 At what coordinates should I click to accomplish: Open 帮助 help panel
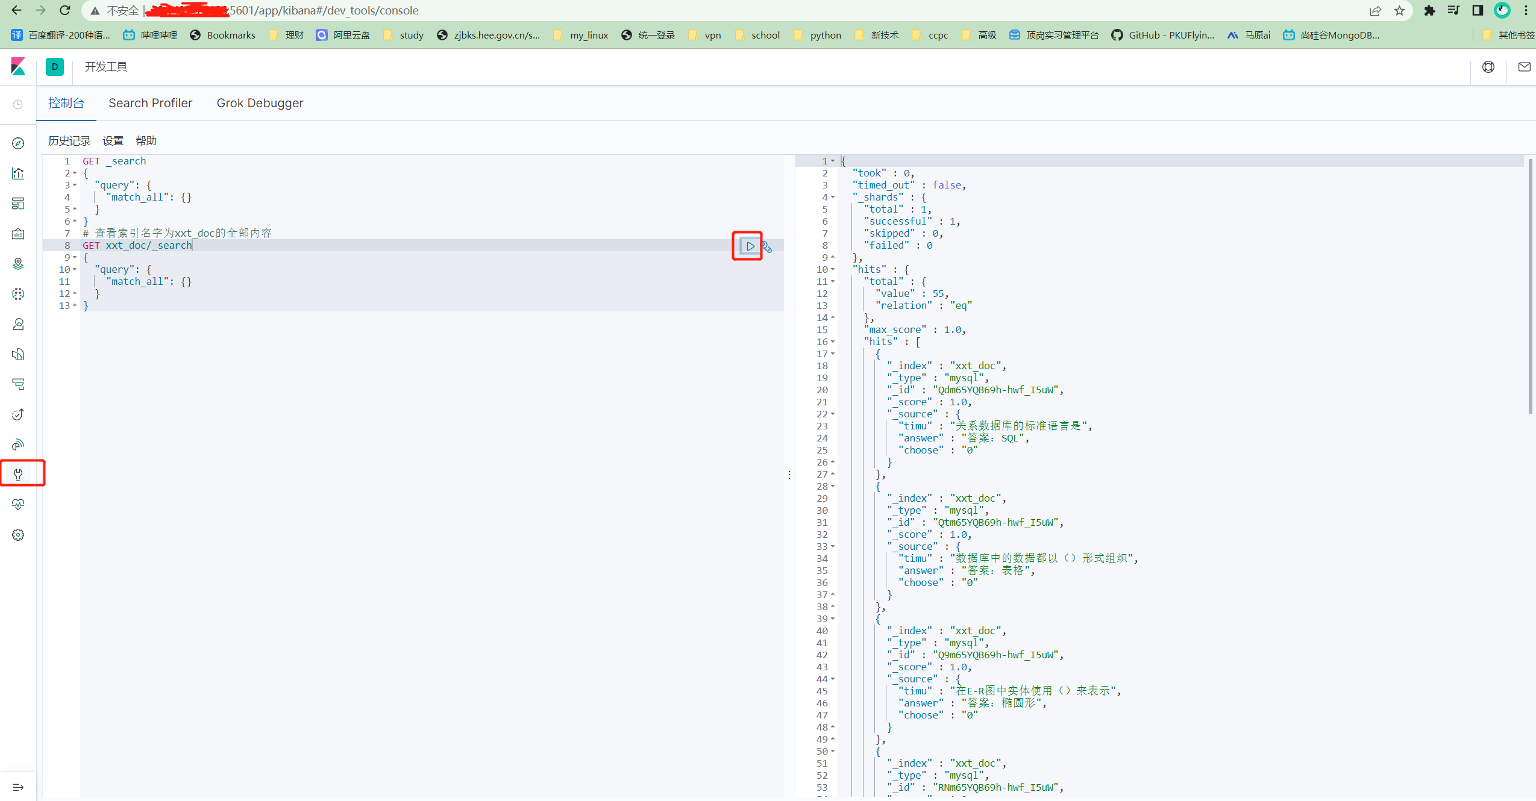146,140
